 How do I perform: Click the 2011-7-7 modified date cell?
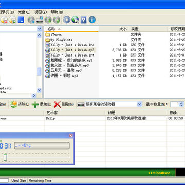[177, 76]
